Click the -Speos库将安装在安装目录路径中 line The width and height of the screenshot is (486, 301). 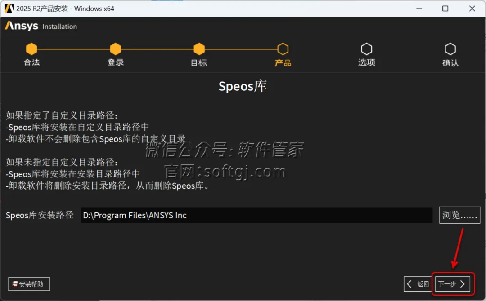[x=73, y=174]
